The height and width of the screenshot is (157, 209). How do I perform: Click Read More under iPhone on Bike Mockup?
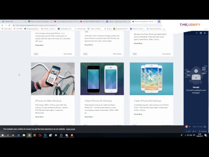tap(39, 117)
